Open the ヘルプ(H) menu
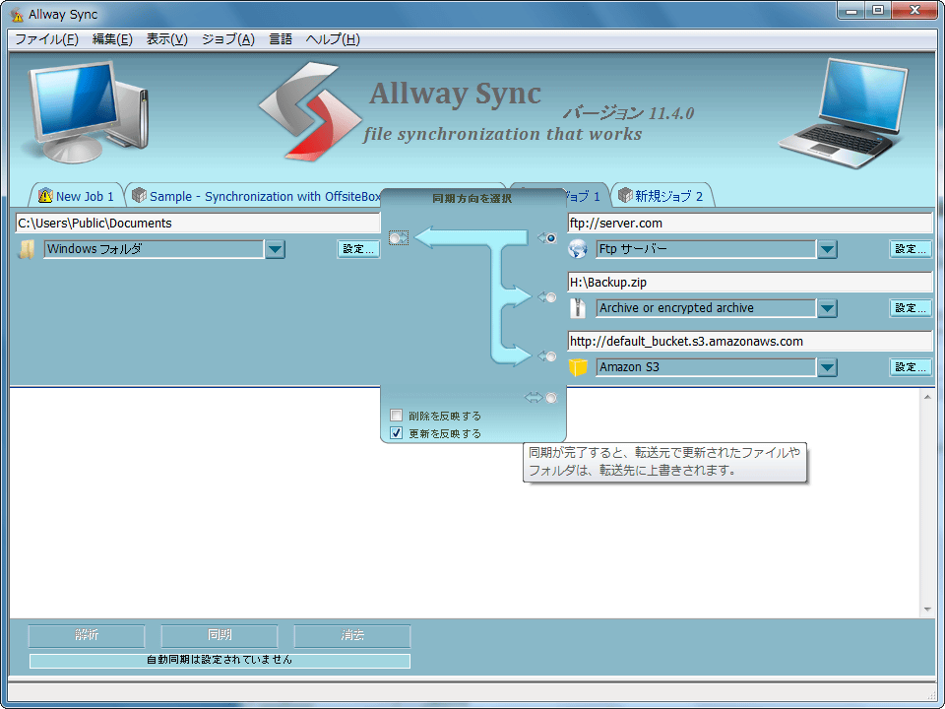Viewport: 945px width, 709px height. click(333, 39)
